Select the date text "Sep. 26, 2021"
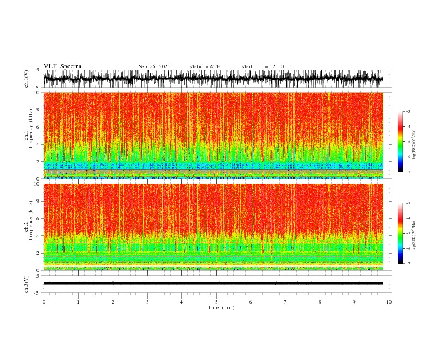 click(154, 66)
